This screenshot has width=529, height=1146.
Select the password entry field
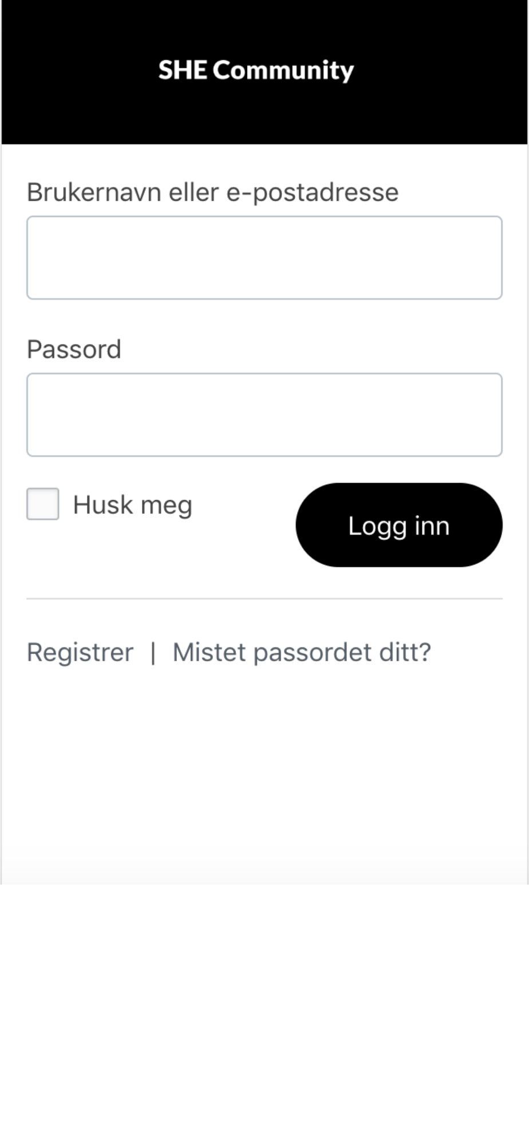coord(264,415)
